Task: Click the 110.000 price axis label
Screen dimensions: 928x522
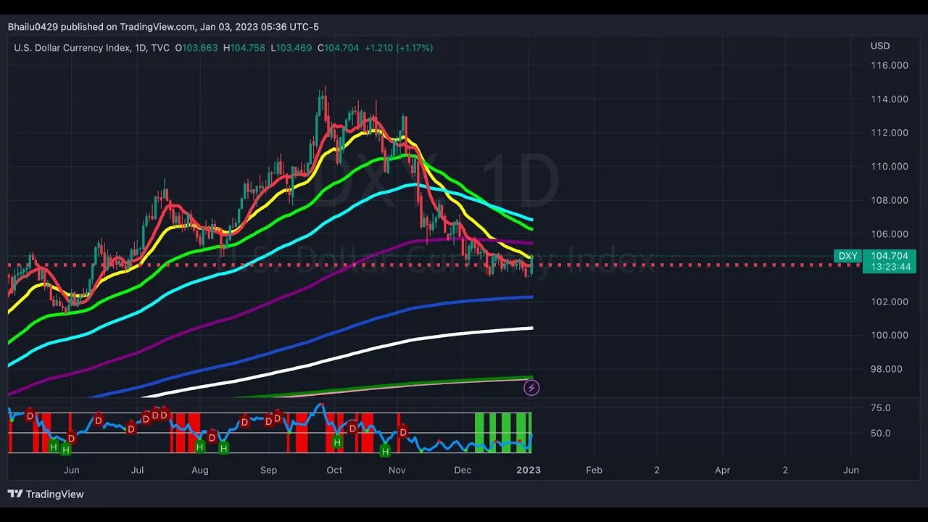Action: (x=890, y=167)
